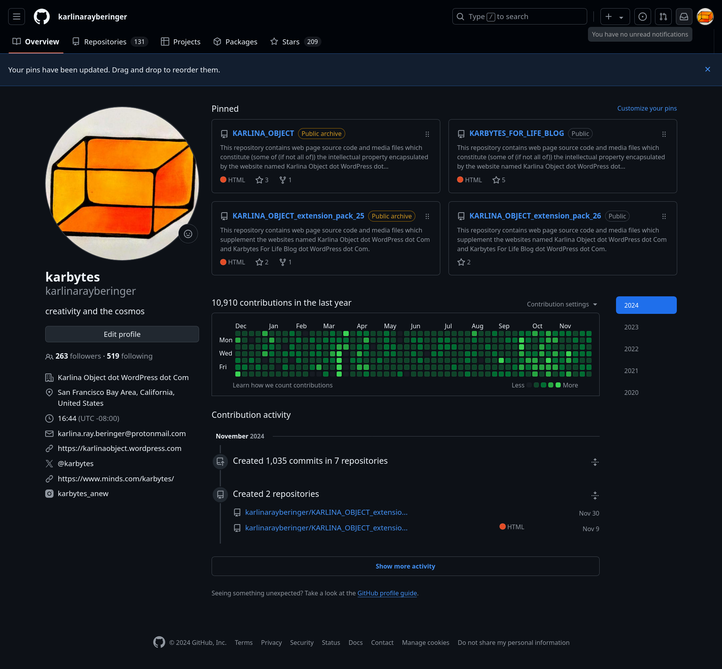Click Show more activity button
The image size is (722, 669).
tap(405, 566)
